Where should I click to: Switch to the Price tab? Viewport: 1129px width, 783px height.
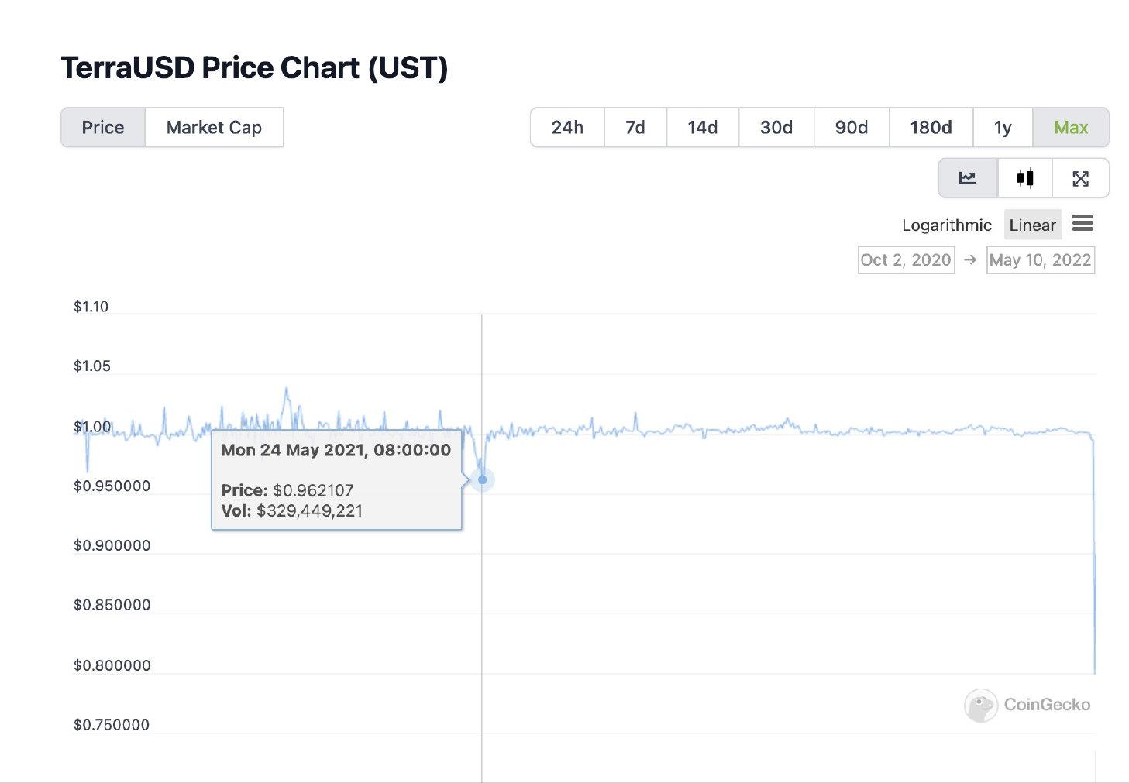pyautogui.click(x=103, y=128)
